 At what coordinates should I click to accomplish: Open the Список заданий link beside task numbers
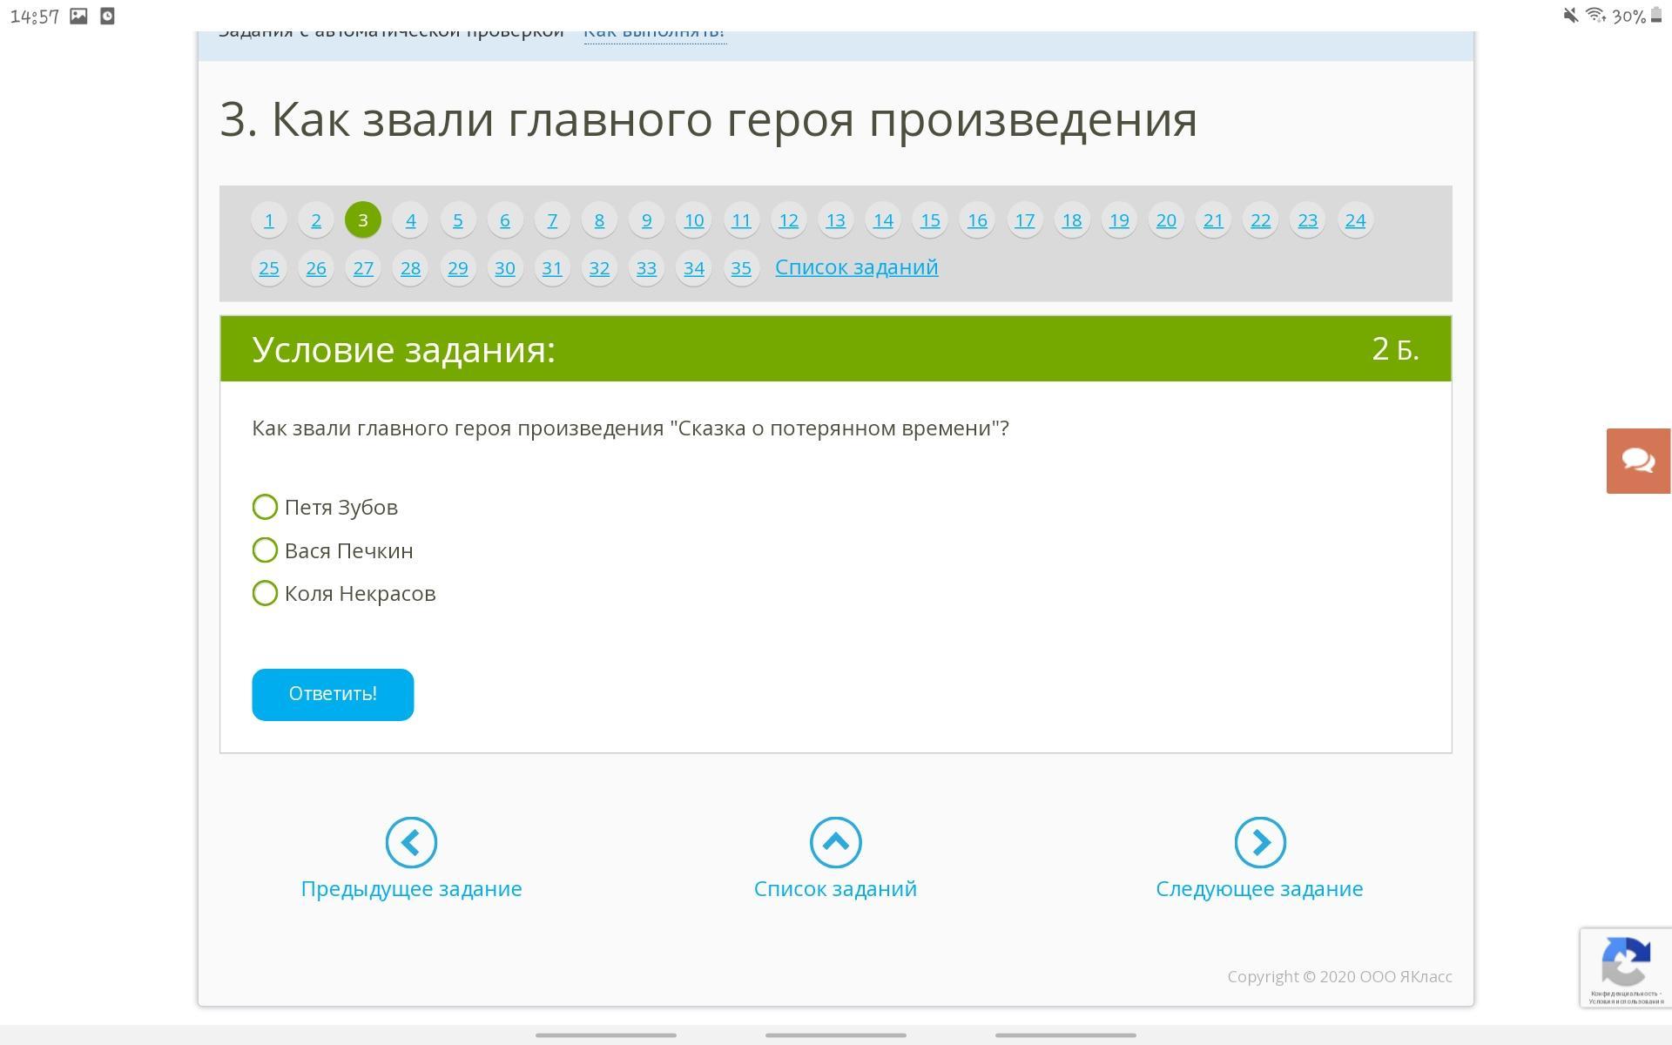pos(856,267)
